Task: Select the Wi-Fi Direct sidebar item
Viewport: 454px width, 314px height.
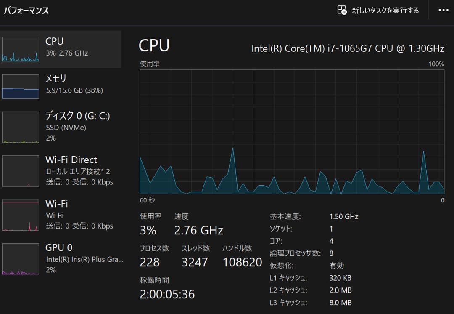Action: click(61, 171)
